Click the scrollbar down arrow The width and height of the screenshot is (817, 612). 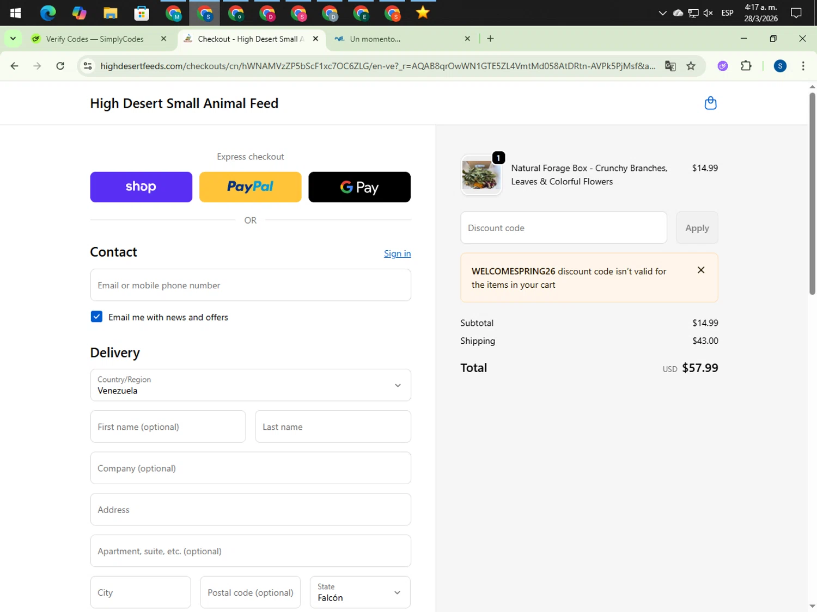point(812,606)
